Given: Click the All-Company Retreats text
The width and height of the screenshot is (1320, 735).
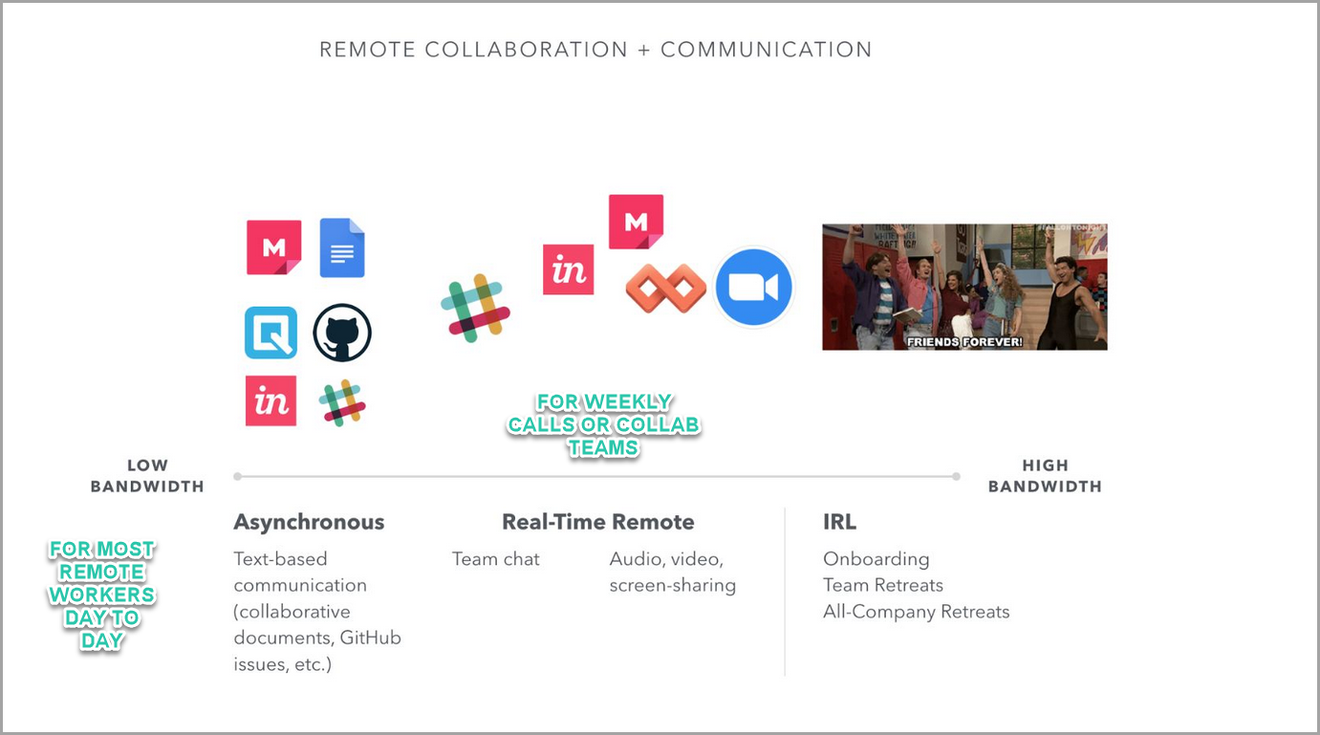Looking at the screenshot, I should click(x=916, y=612).
